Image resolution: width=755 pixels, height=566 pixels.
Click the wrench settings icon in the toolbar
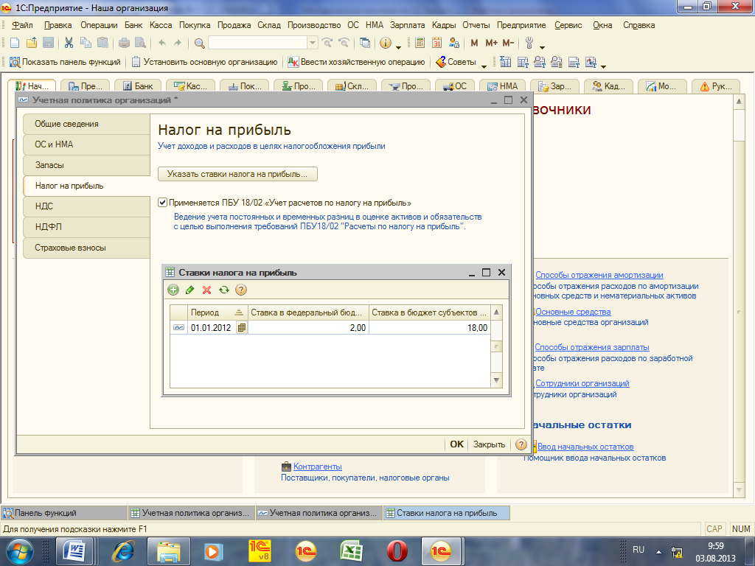[529, 43]
